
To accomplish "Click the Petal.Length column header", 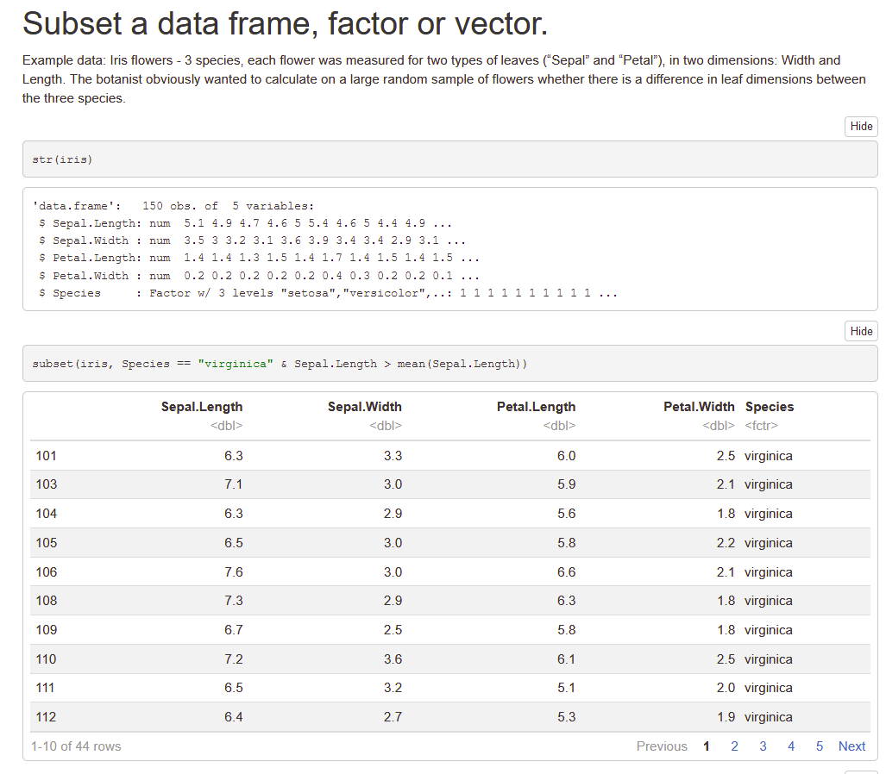I will (536, 407).
